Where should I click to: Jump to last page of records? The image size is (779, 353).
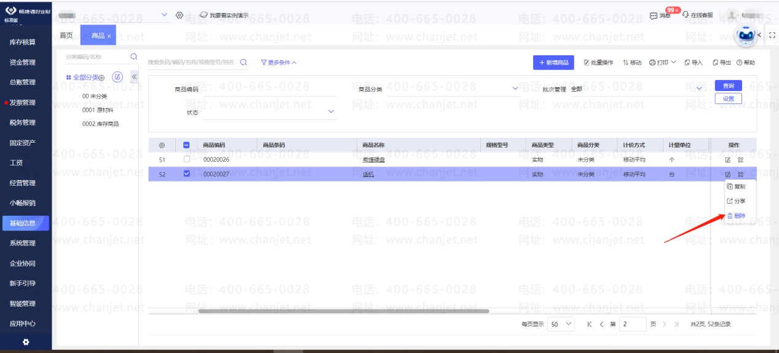[677, 324]
